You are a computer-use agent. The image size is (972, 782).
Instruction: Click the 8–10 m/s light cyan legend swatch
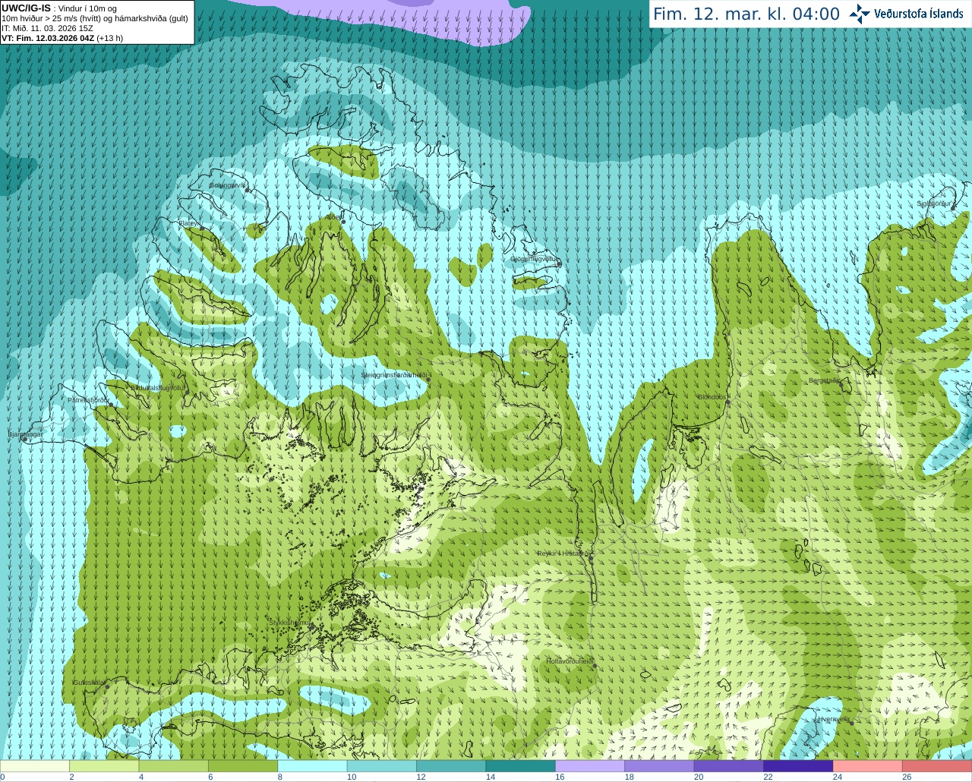[x=312, y=766]
